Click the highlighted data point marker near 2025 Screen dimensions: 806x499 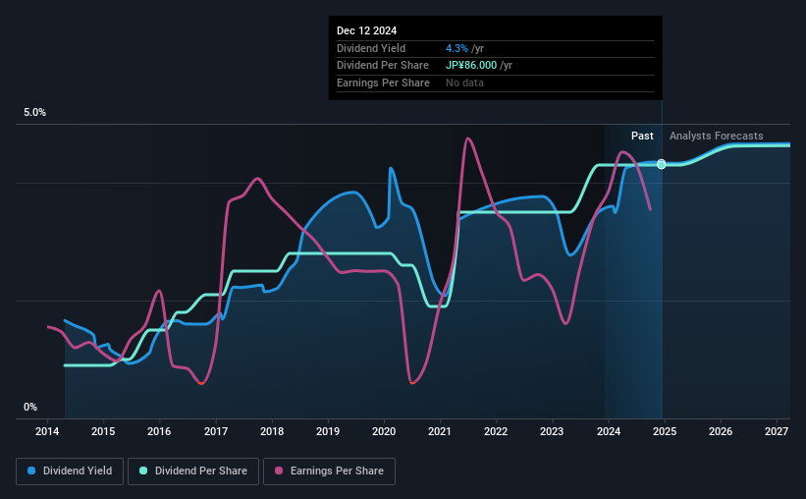coord(662,164)
